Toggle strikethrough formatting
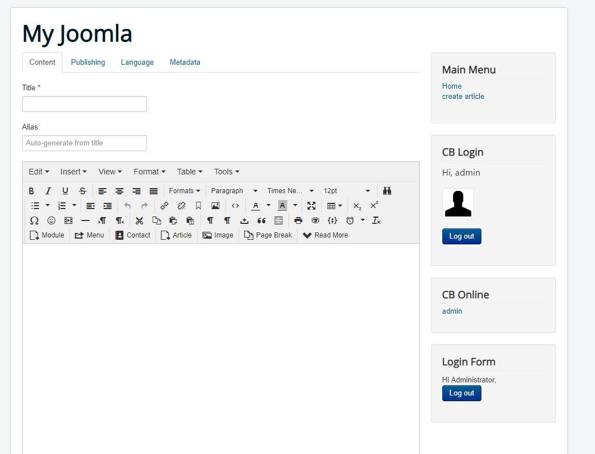 coord(82,191)
